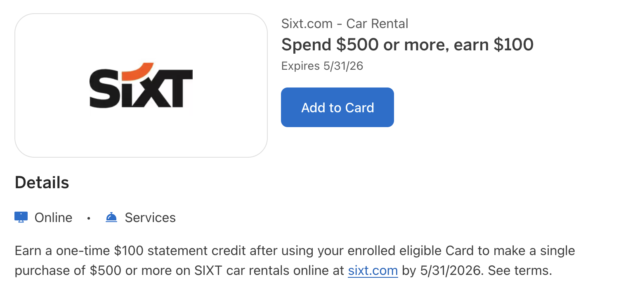Click the word Services next to the dome icon
The width and height of the screenshot is (642, 298).
tap(150, 217)
